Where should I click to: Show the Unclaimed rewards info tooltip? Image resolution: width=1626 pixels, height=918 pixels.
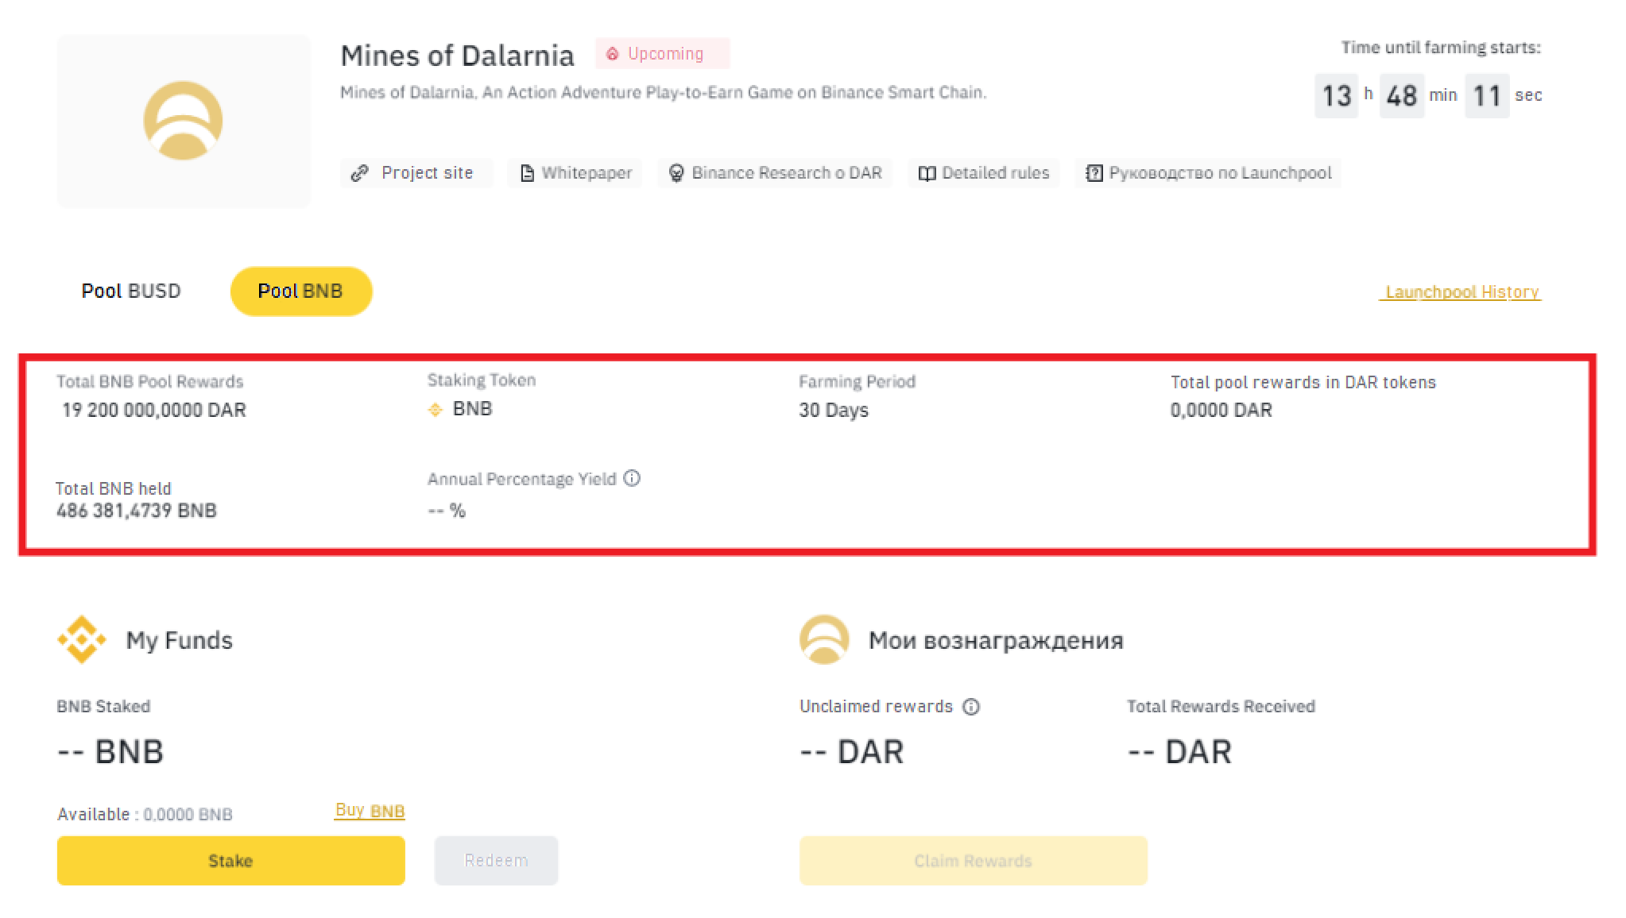(971, 706)
